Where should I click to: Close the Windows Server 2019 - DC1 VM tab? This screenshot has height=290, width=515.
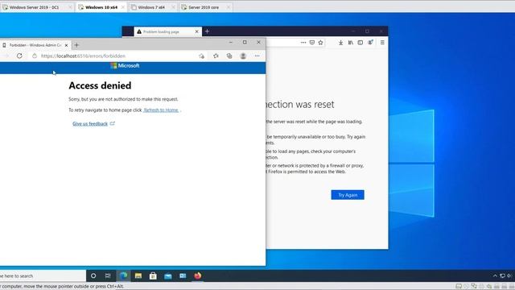click(70, 7)
